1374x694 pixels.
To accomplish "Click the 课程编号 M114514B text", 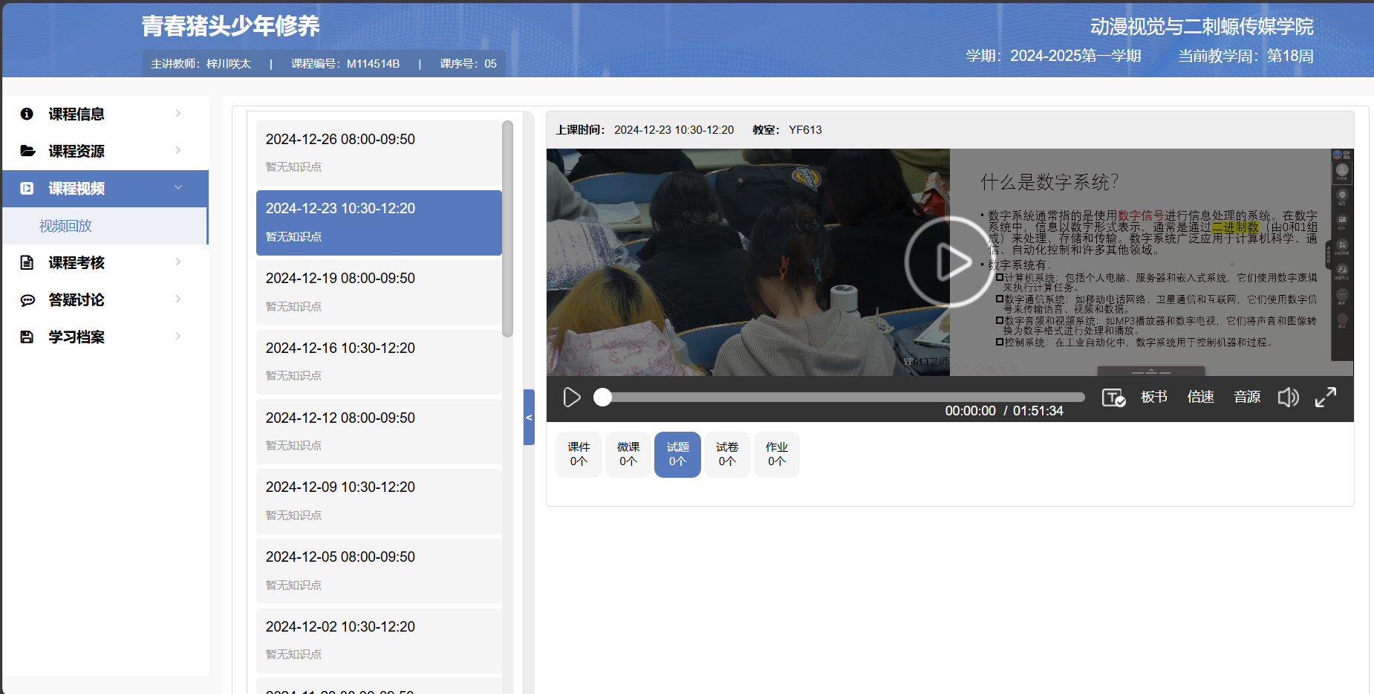I will point(345,64).
